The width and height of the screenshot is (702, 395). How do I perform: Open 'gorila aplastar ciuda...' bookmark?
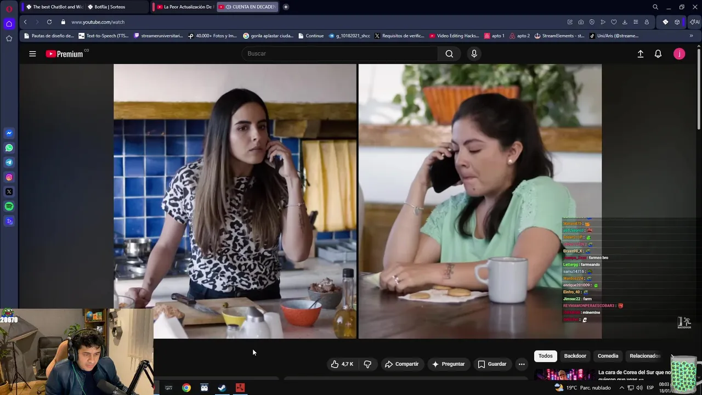click(268, 36)
